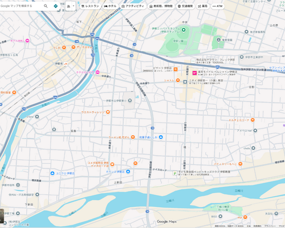Click the 天白社 shrine pin
285x228 pixels.
click(276, 214)
